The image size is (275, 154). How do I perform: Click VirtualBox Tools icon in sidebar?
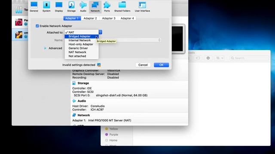click(18, 10)
